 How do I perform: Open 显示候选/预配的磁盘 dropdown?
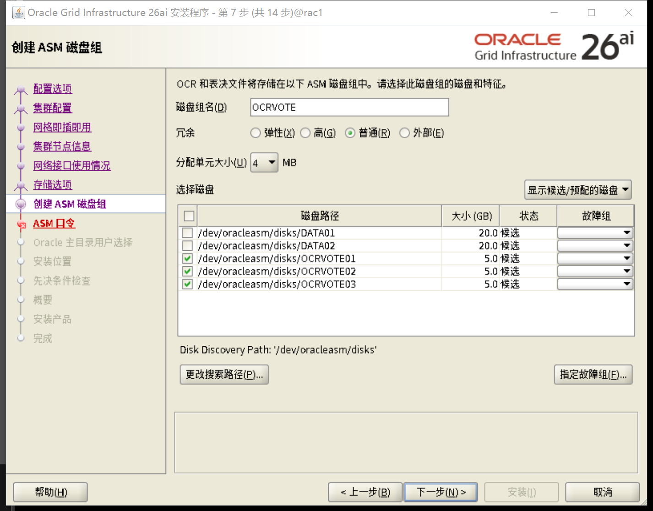point(578,190)
